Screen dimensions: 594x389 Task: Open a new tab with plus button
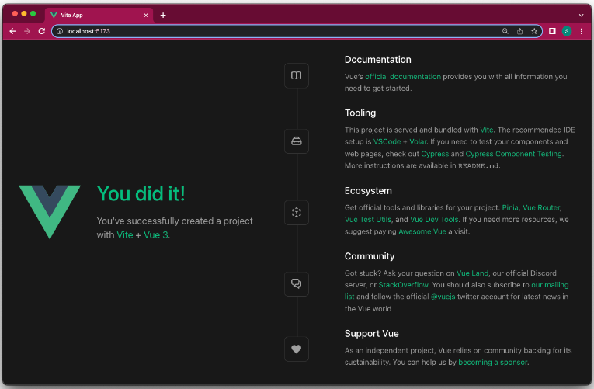163,16
